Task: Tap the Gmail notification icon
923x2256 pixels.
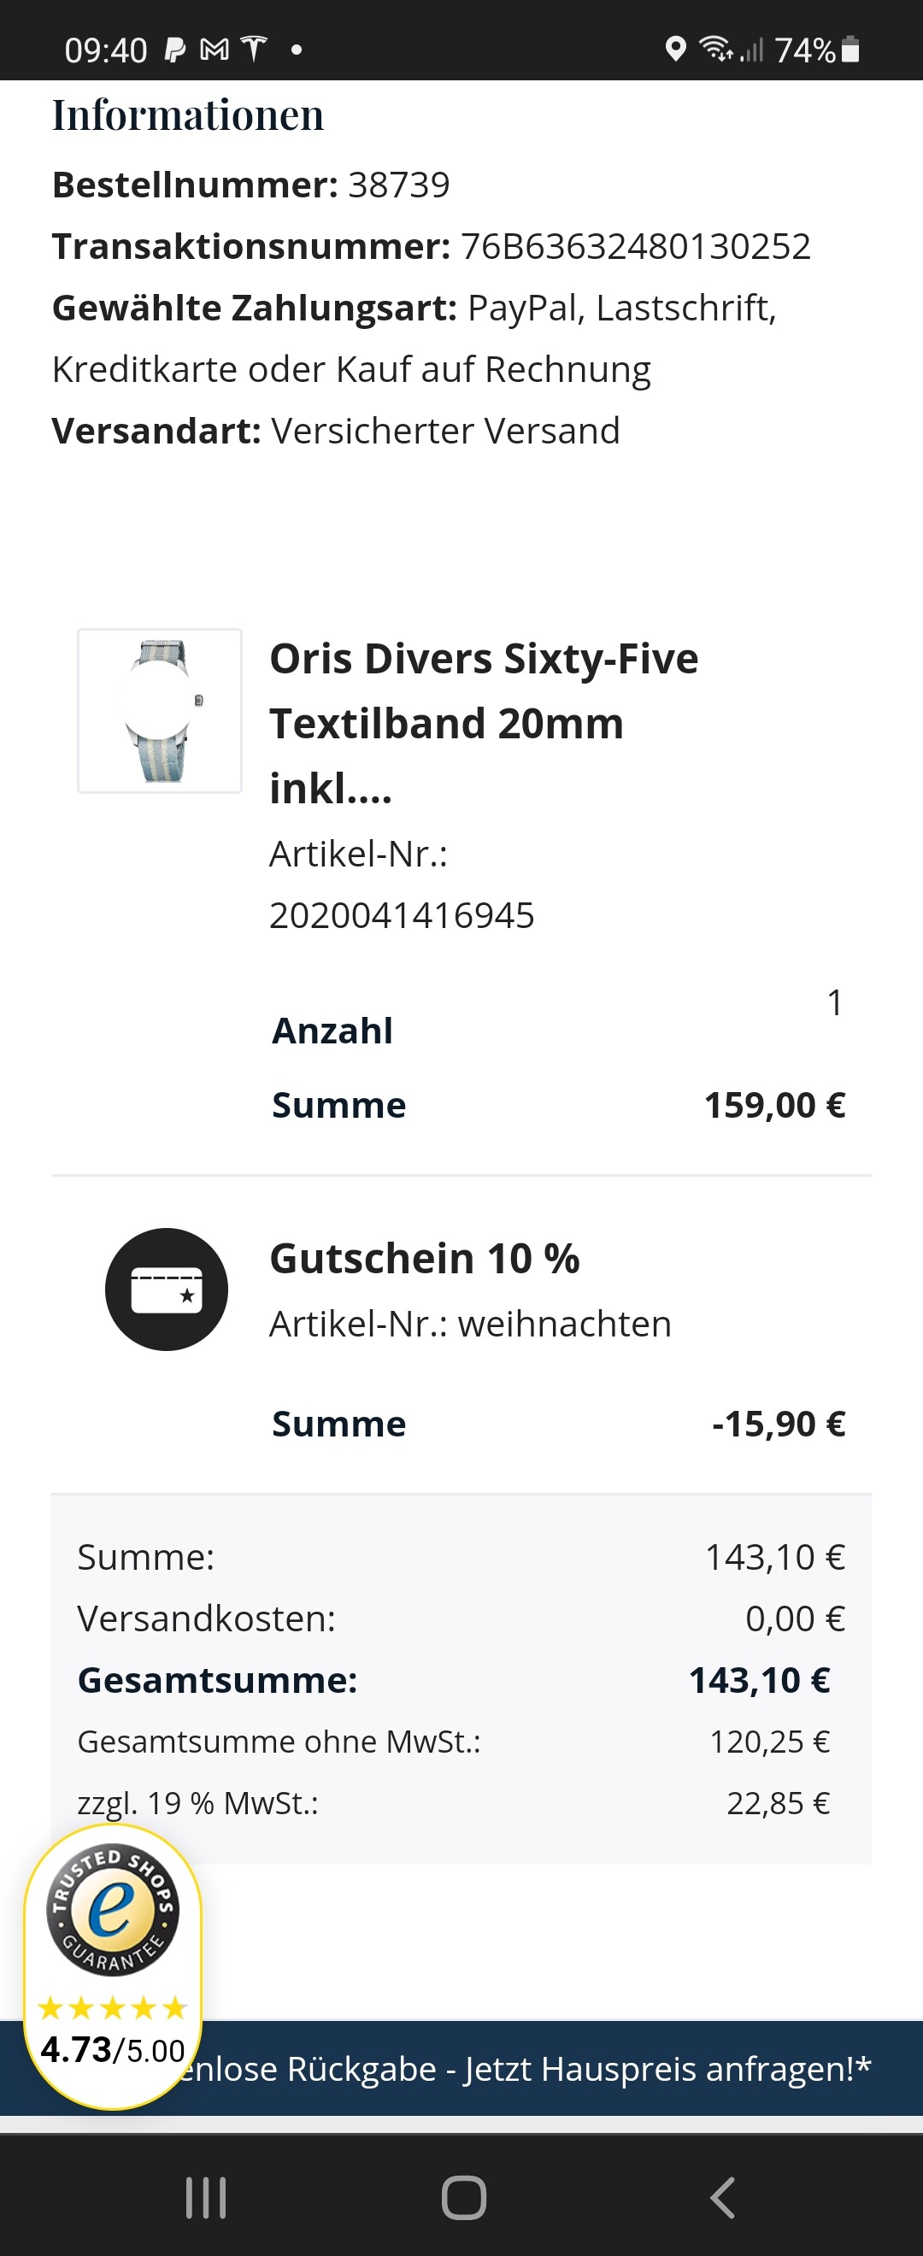Action: tap(215, 50)
